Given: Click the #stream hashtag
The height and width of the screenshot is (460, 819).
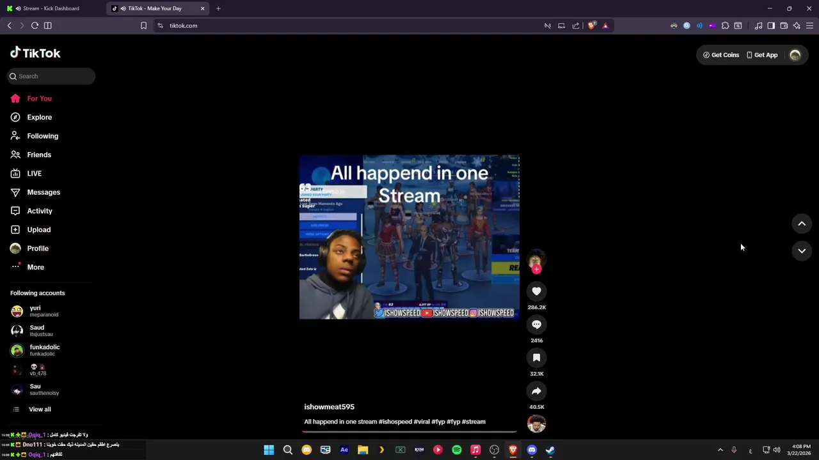Looking at the screenshot, I should [x=473, y=422].
